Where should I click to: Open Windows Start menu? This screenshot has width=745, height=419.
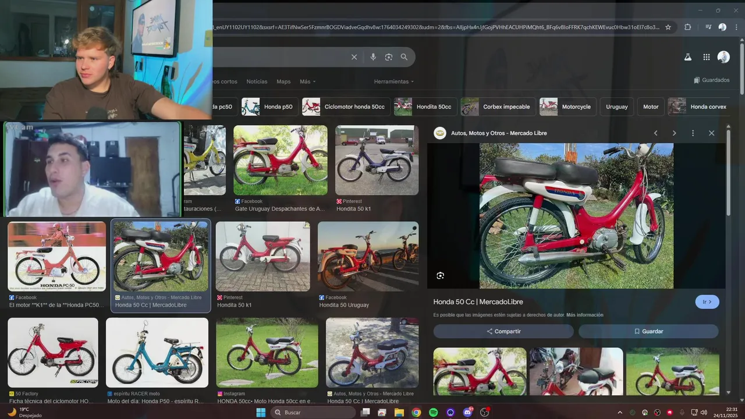coord(261,412)
